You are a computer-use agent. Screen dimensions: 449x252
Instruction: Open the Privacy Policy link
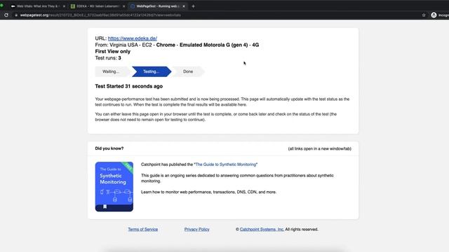click(x=196, y=230)
